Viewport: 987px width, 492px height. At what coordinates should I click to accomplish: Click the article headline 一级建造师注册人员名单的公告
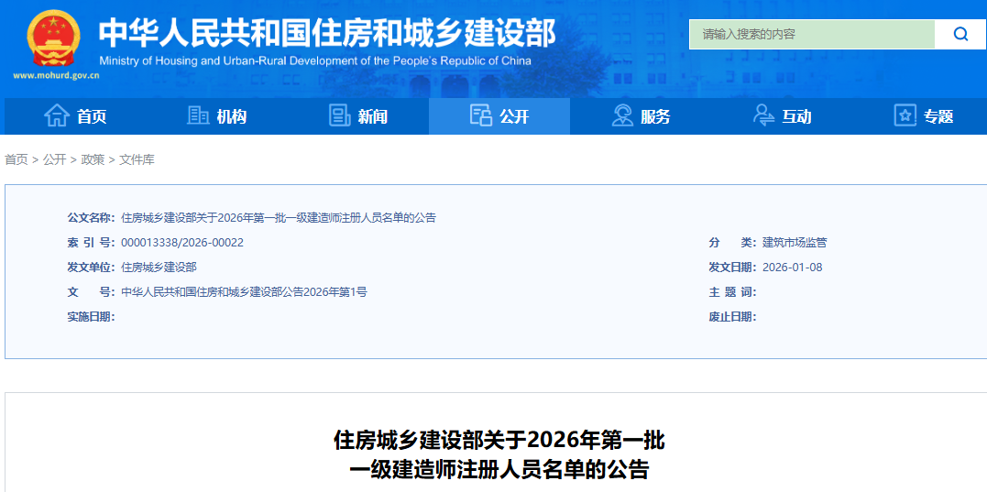(499, 470)
